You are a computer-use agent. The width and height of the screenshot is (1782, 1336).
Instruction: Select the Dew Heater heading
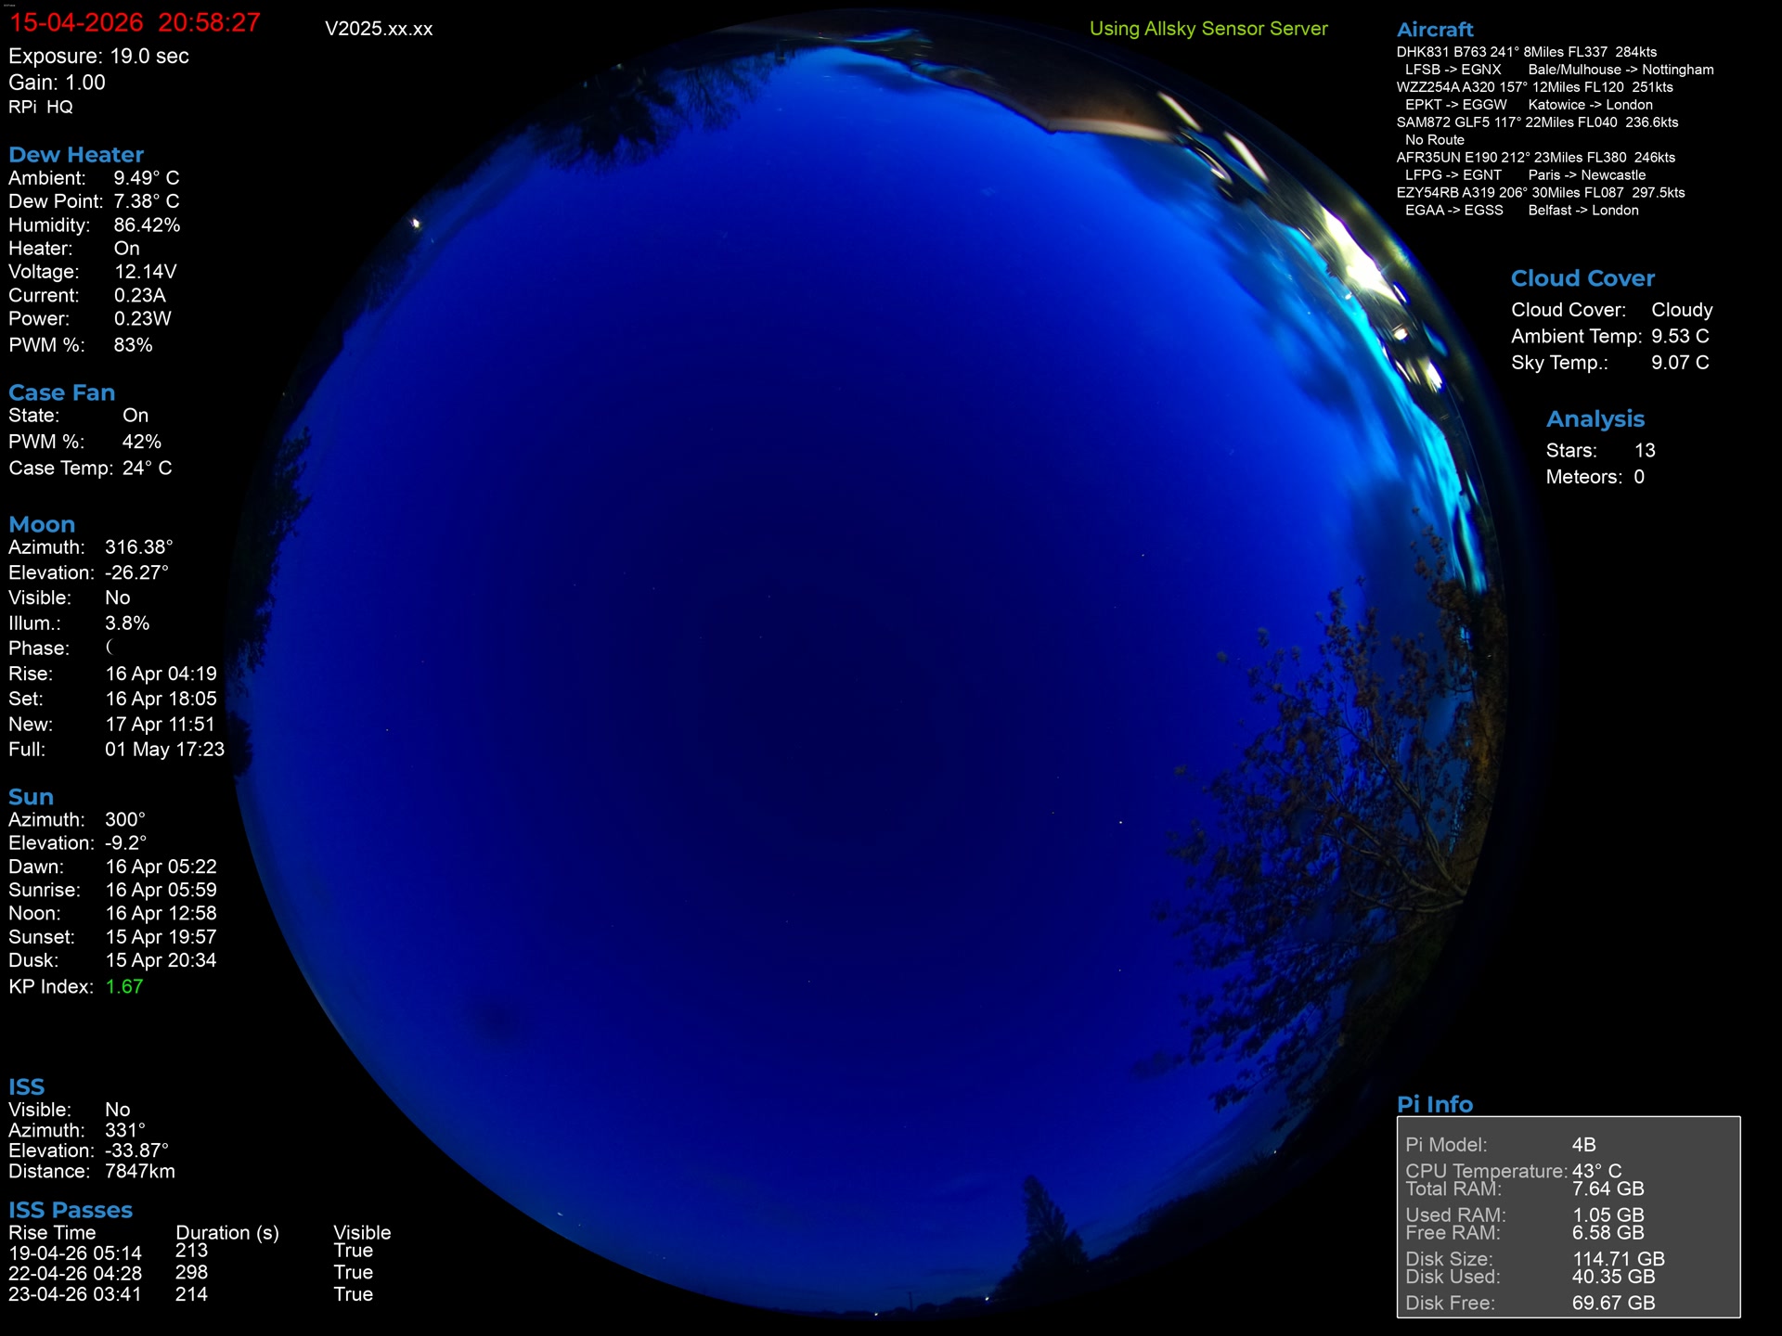[x=76, y=155]
